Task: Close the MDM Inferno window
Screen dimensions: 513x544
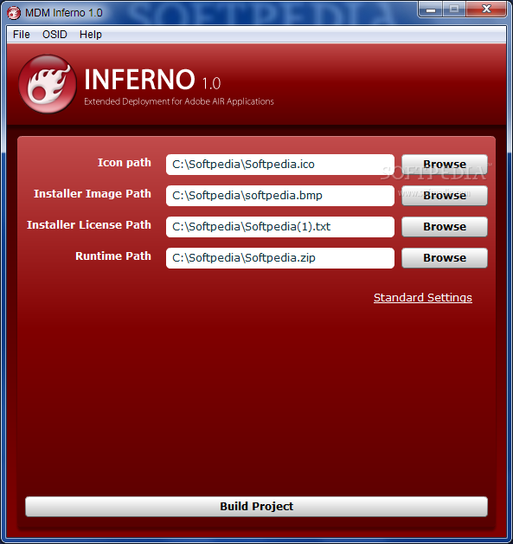Action: click(x=486, y=9)
